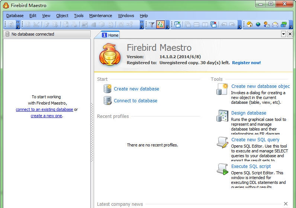Click the database cylinder icon beside No database connected
Viewport: 296px width, 208px height.
7,34
